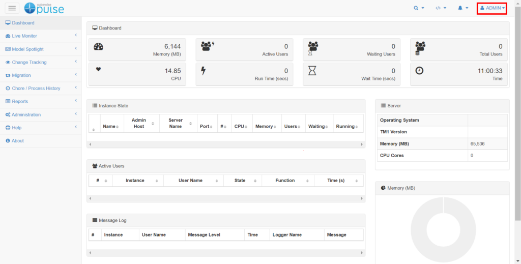This screenshot has height=264, width=521.
Task: Open the notifications bell dropdown
Action: click(x=462, y=8)
